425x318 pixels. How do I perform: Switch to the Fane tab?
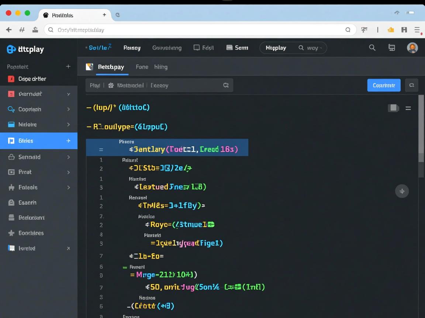click(x=142, y=67)
